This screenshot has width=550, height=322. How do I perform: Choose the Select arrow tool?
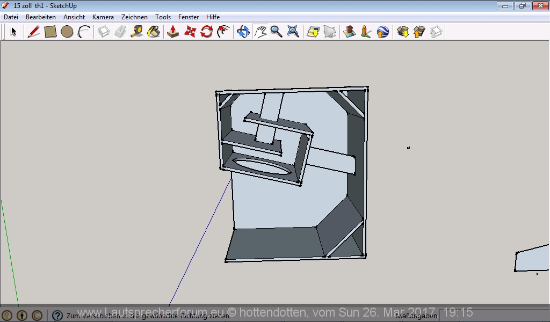[13, 32]
